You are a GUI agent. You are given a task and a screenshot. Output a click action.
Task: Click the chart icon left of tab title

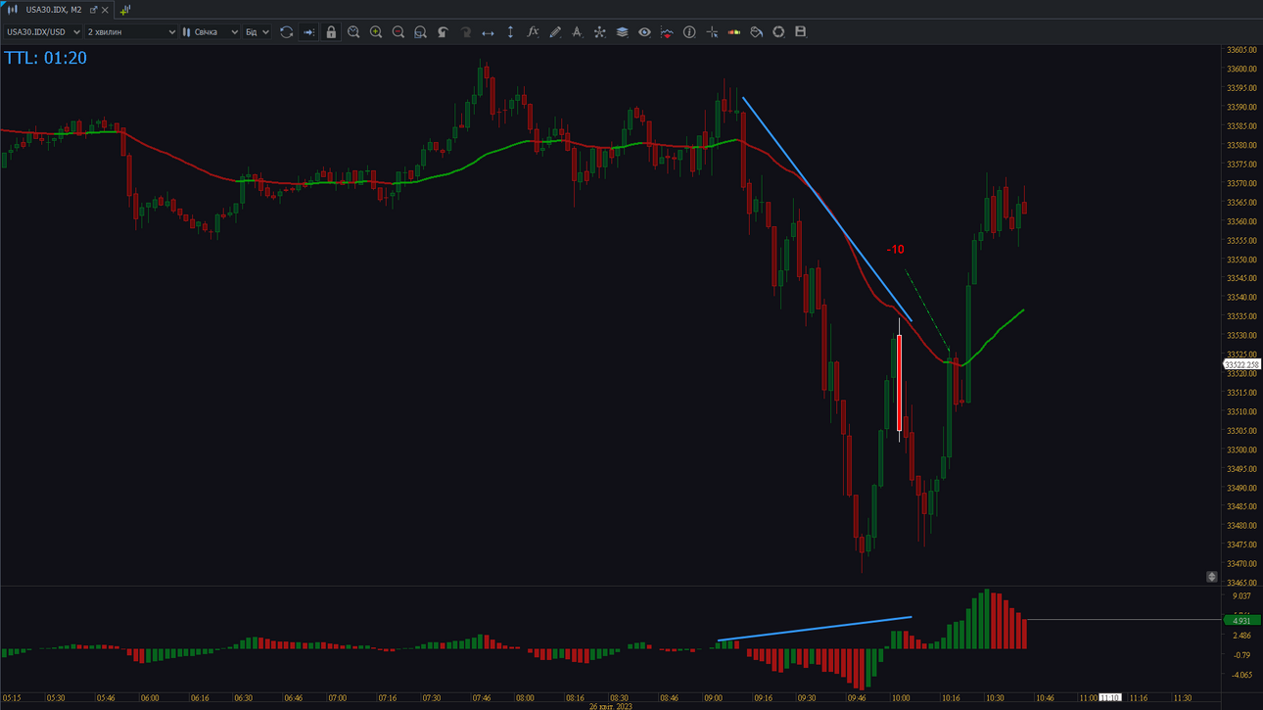13,10
